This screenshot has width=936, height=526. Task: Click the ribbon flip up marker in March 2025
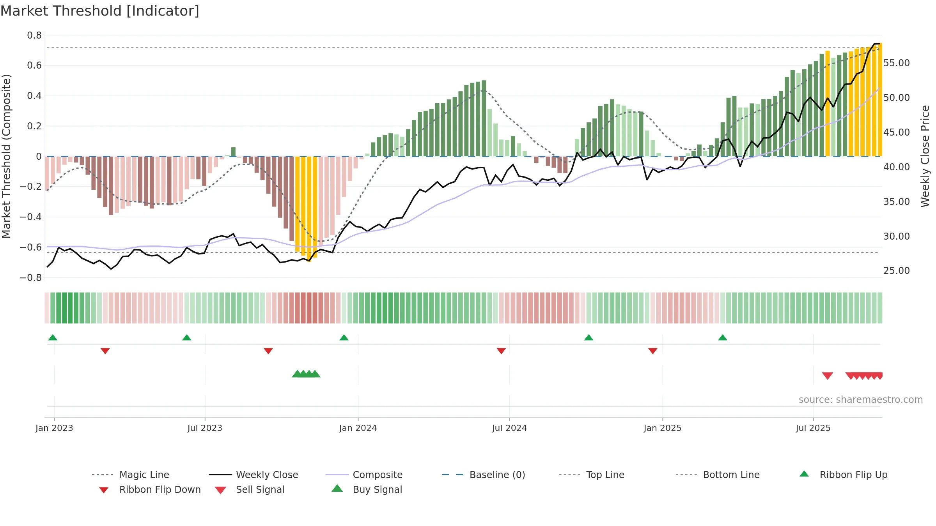723,337
